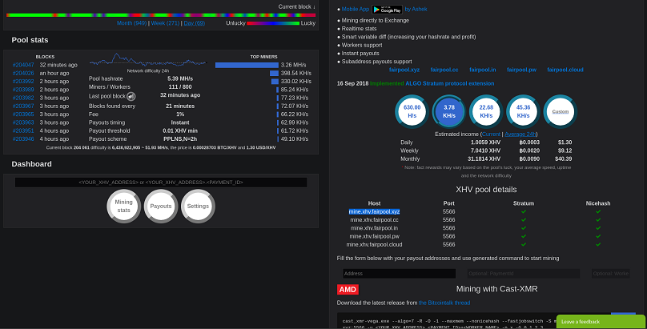Click the Nicehash checkmark for mine.xhv.fairpool.xyz
The width and height of the screenshot is (647, 329).
point(598,211)
